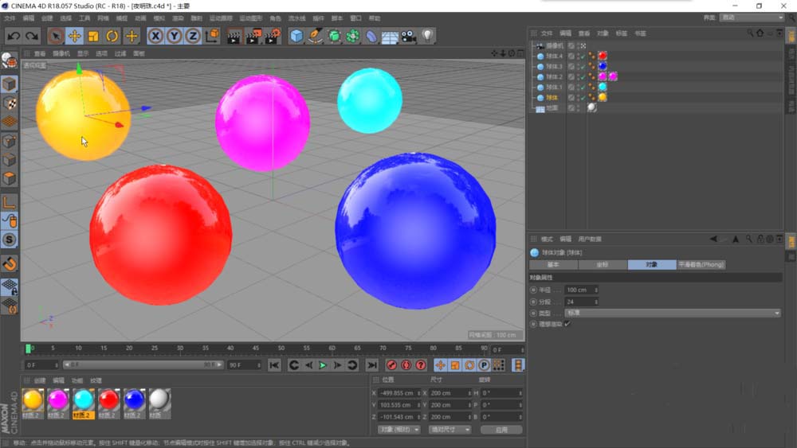Select the magenta material thumbnail
The height and width of the screenshot is (448, 797).
(x=58, y=403)
